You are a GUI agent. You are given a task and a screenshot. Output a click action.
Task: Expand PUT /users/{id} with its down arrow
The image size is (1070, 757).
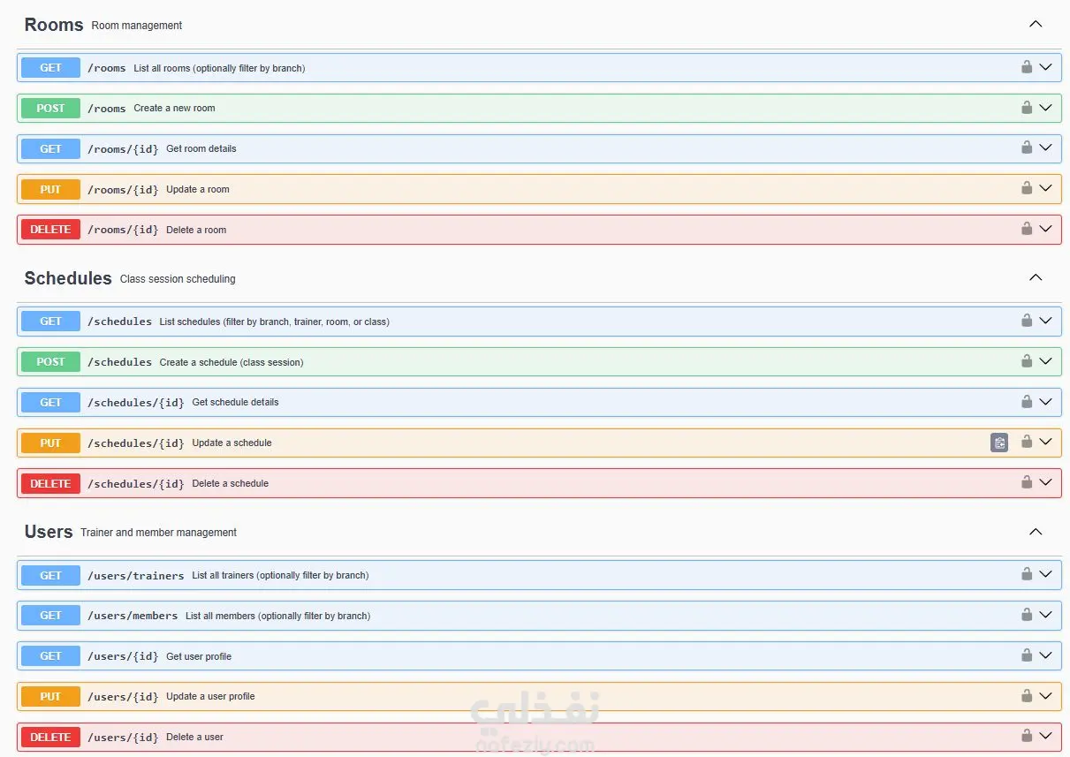(1045, 695)
